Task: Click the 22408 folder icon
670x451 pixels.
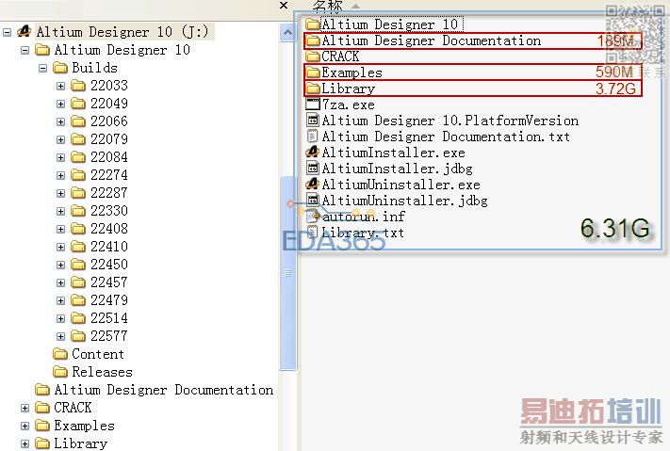Action: tap(78, 229)
